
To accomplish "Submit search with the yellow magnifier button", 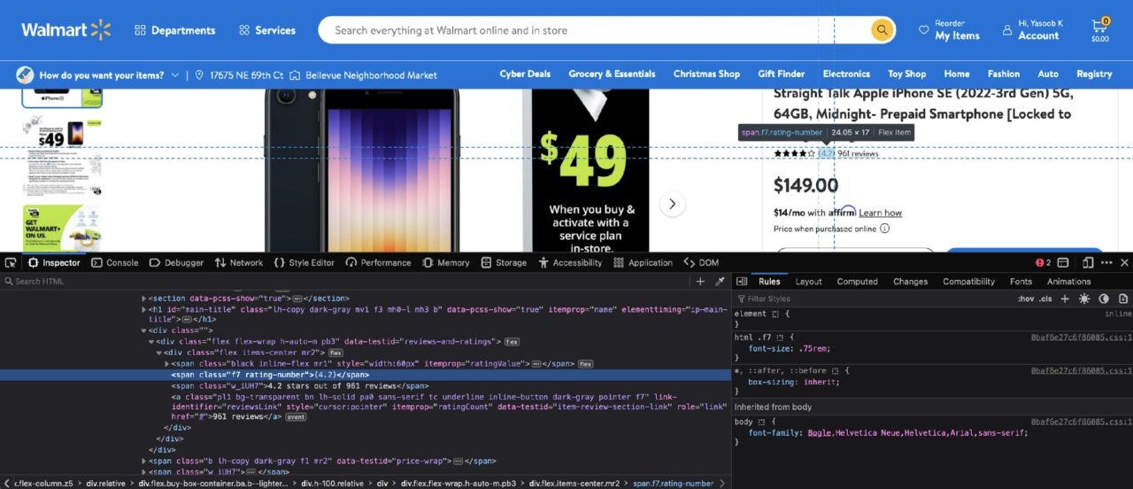I will click(x=882, y=30).
